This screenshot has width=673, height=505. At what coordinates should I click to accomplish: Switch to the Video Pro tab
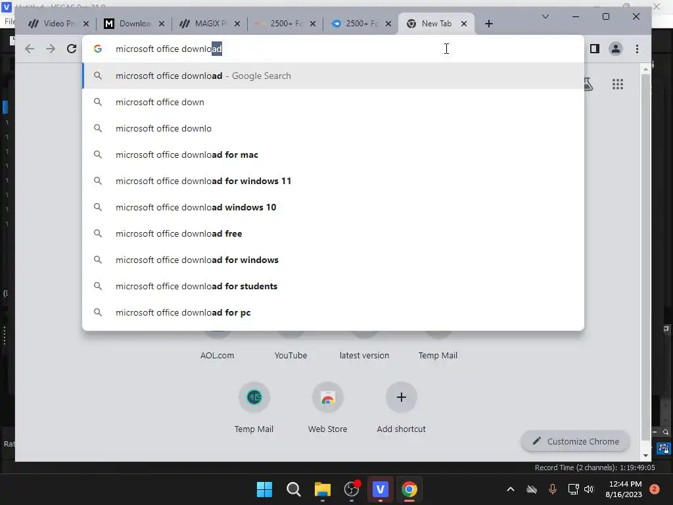coord(58,24)
